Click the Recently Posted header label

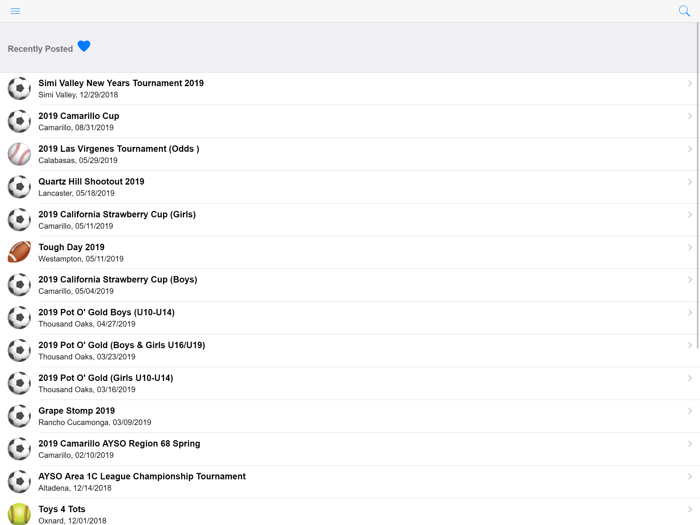40,49
